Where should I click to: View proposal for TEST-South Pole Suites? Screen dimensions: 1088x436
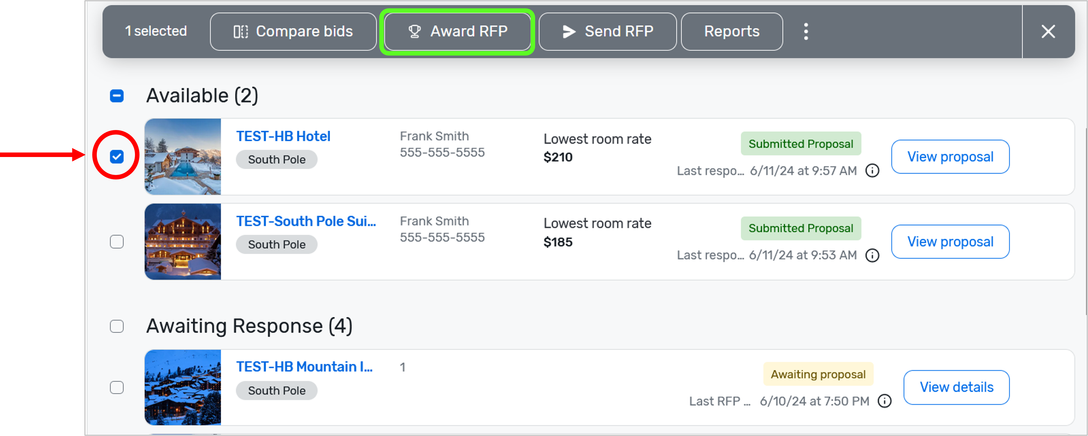[x=950, y=242]
